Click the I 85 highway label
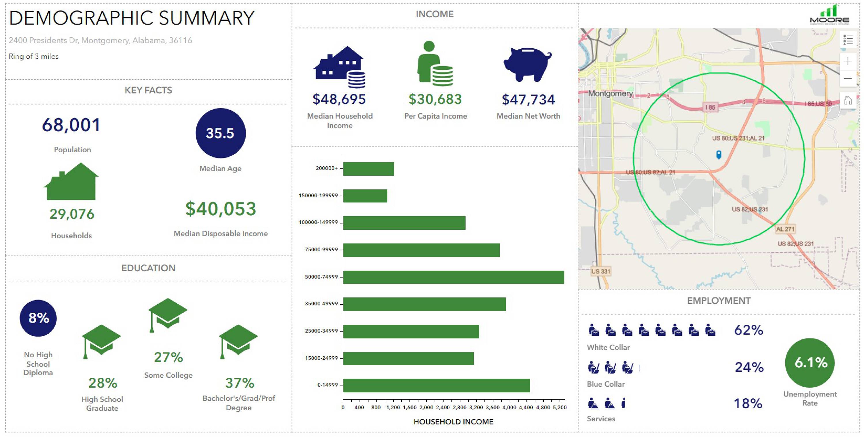Screen dimensions: 864x437 click(710, 107)
